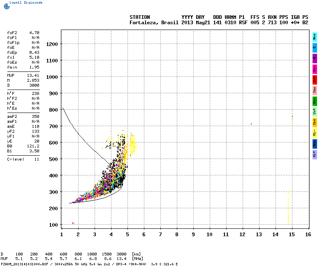Viewport: 329px width, 267px height.
Task: Select the magenta Vo- legend swatch
Action: coord(315,69)
